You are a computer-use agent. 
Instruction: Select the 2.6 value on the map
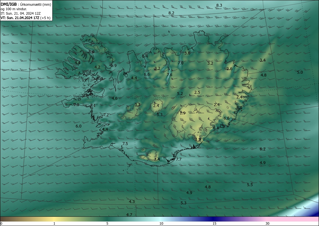pos(229,69)
